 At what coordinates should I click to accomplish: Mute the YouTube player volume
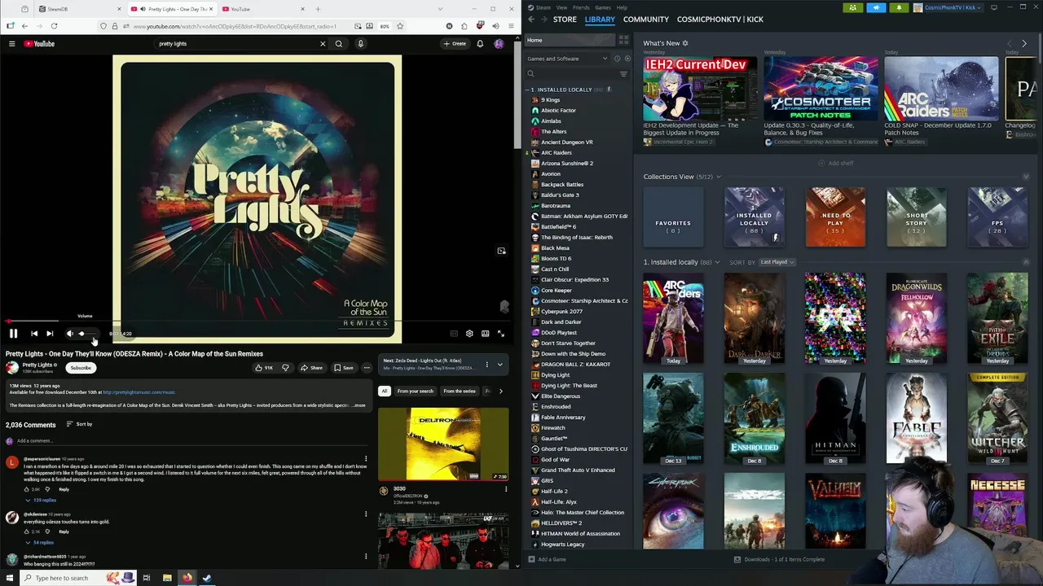[70, 334]
